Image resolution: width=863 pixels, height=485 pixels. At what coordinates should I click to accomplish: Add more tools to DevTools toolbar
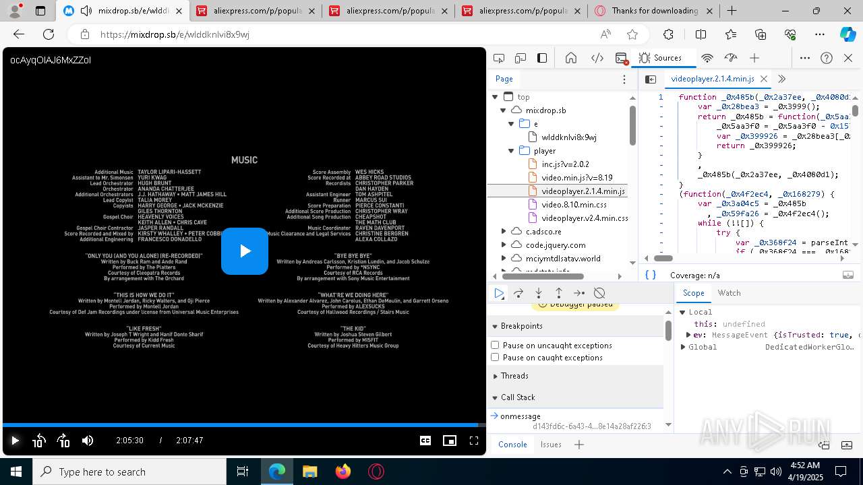754,59
